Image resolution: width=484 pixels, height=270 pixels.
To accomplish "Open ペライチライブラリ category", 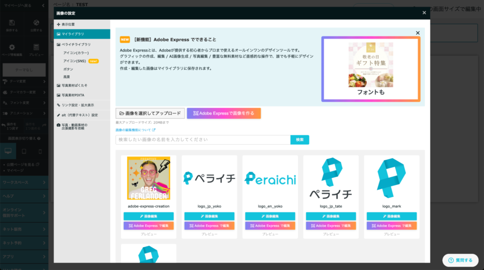I will coord(76,44).
